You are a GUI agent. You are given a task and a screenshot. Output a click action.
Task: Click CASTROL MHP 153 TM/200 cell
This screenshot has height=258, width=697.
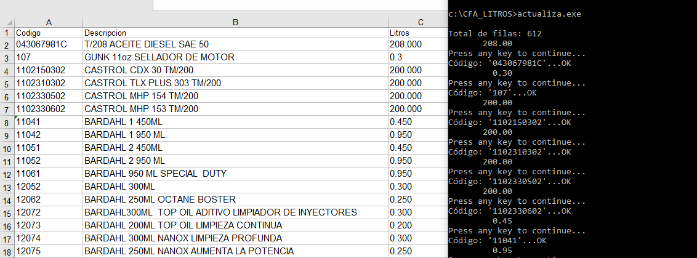pyautogui.click(x=236, y=109)
